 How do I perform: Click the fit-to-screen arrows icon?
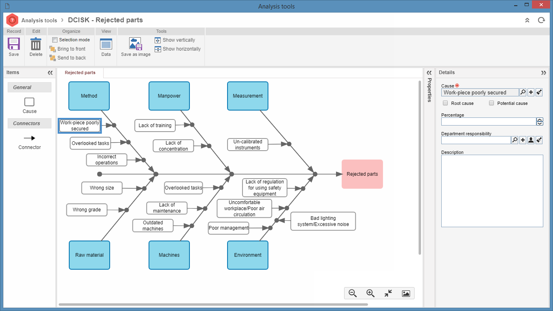388,293
